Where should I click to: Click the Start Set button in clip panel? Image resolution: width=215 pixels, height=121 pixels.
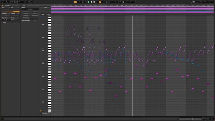coord(9,7)
